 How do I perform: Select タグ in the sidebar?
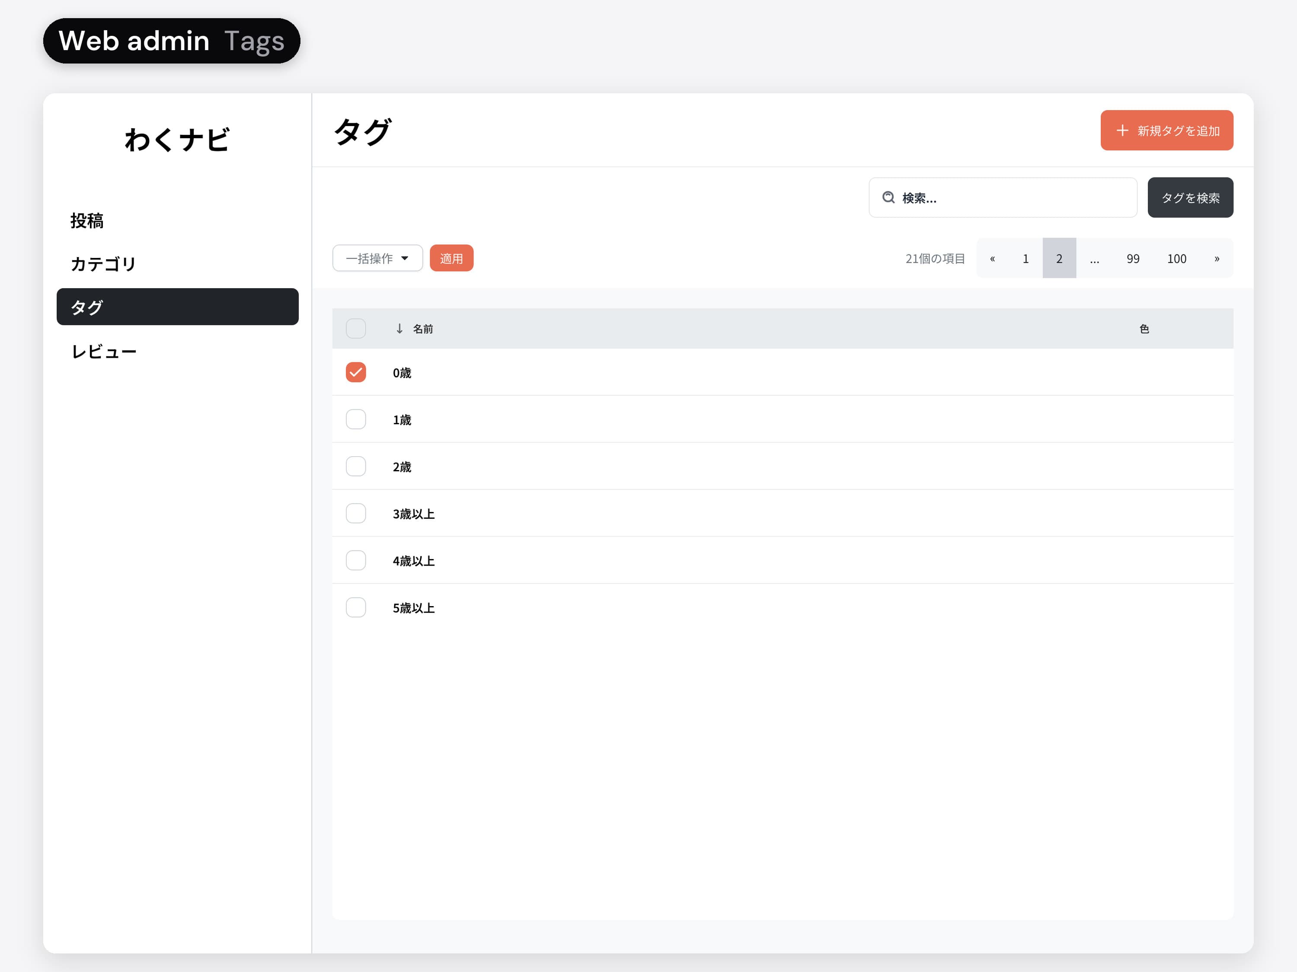point(178,307)
